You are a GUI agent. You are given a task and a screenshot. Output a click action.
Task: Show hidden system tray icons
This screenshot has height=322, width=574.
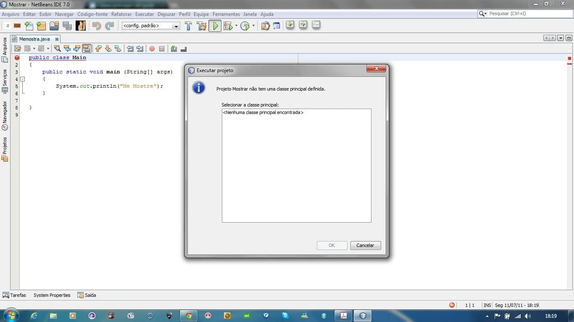pos(487,316)
